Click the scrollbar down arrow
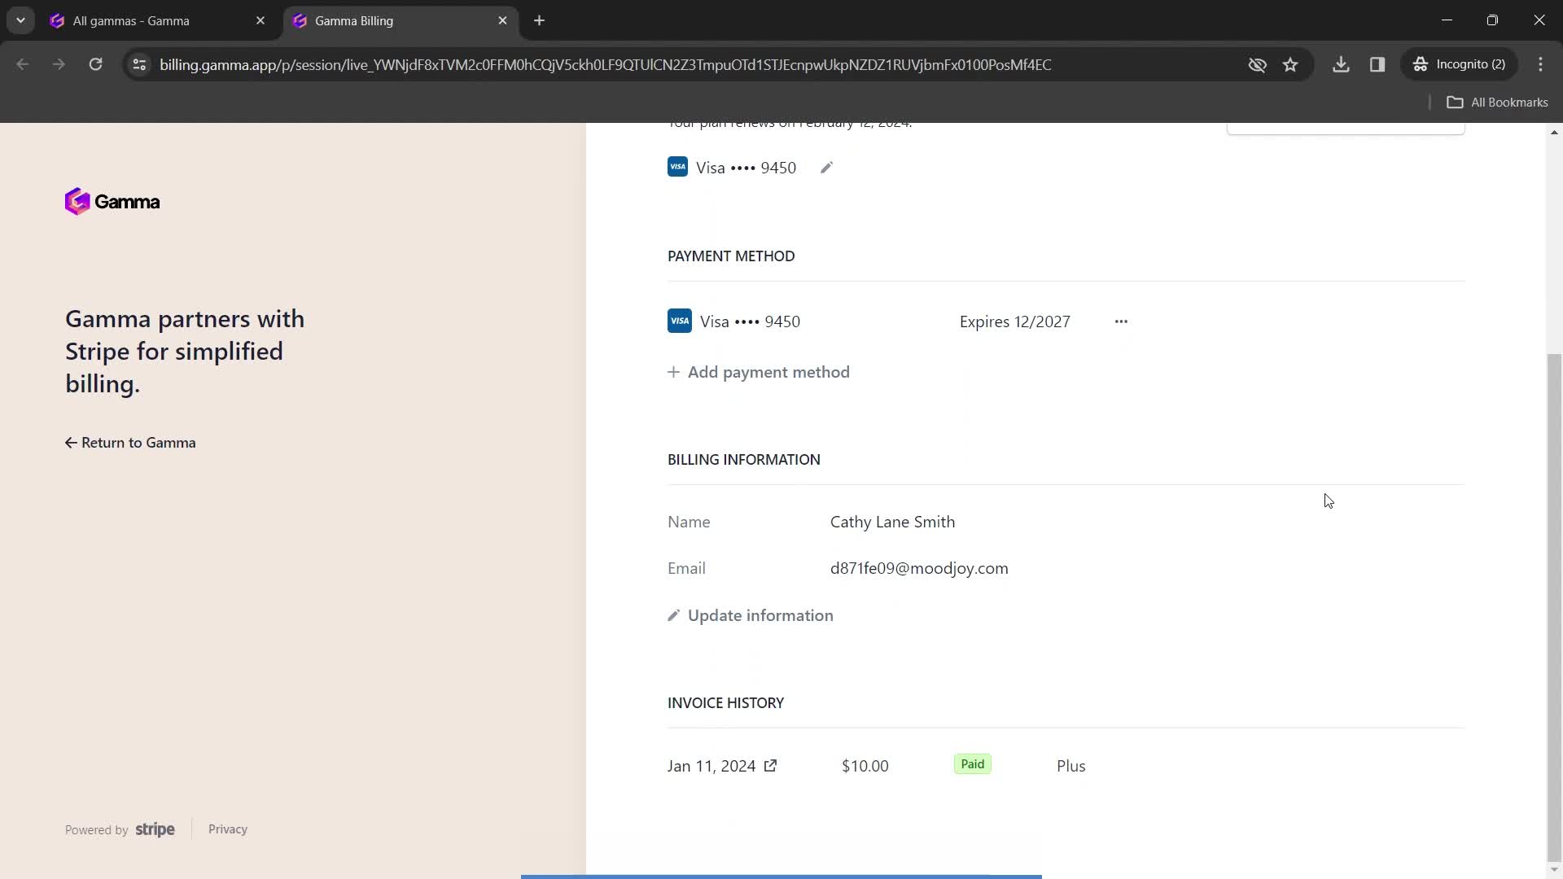This screenshot has height=879, width=1563. 1555,871
